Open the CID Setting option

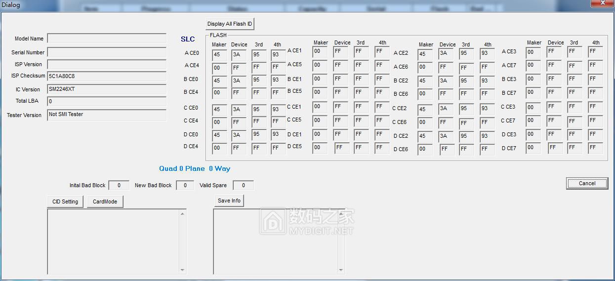[65, 201]
